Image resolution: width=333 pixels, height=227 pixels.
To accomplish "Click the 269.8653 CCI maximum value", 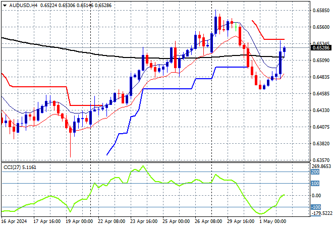I will [321, 166].
